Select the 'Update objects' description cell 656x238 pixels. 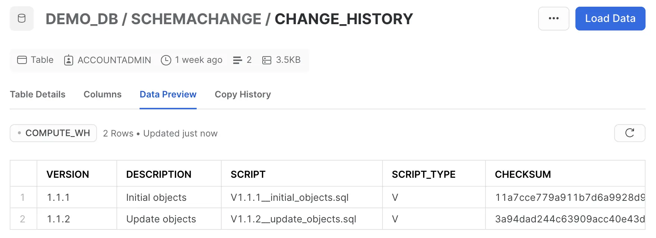(x=161, y=219)
